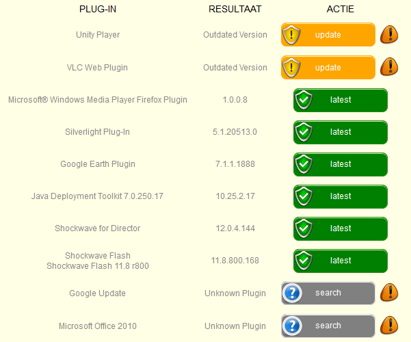Click the search button for Microsoft Office 2010

[x=328, y=326]
